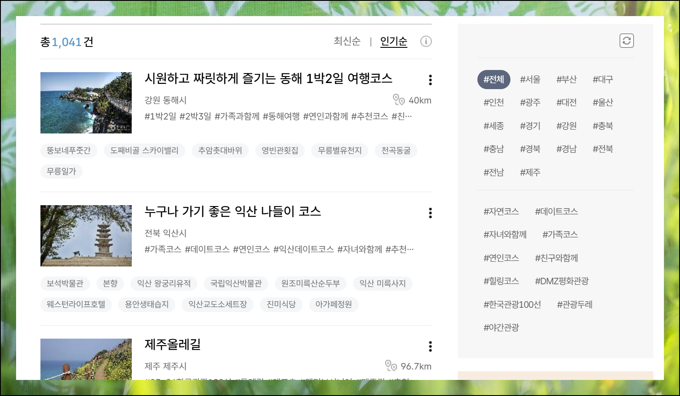Click the 무릉별유천지 place chip

[x=340, y=150]
